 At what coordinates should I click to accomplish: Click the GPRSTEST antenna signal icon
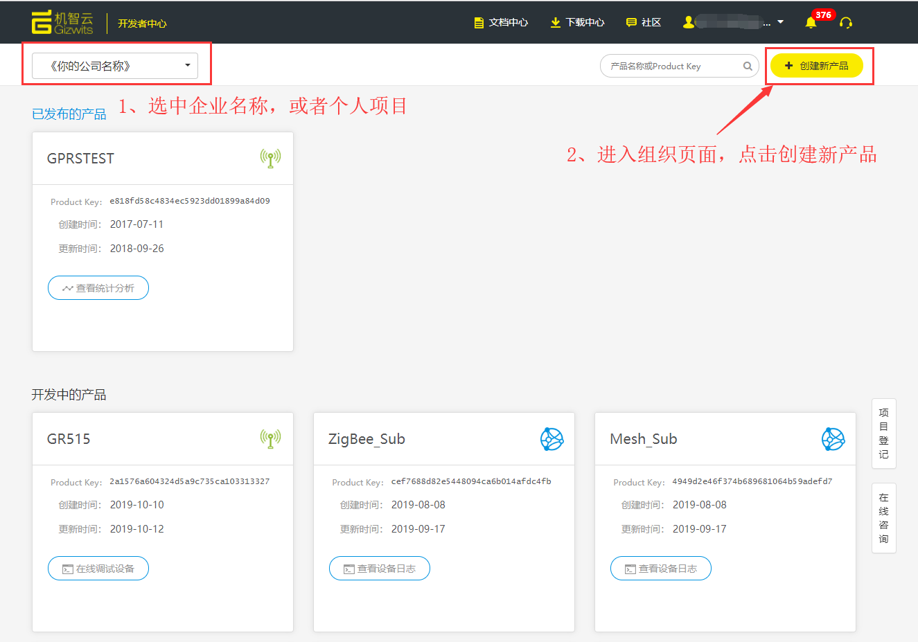point(270,159)
